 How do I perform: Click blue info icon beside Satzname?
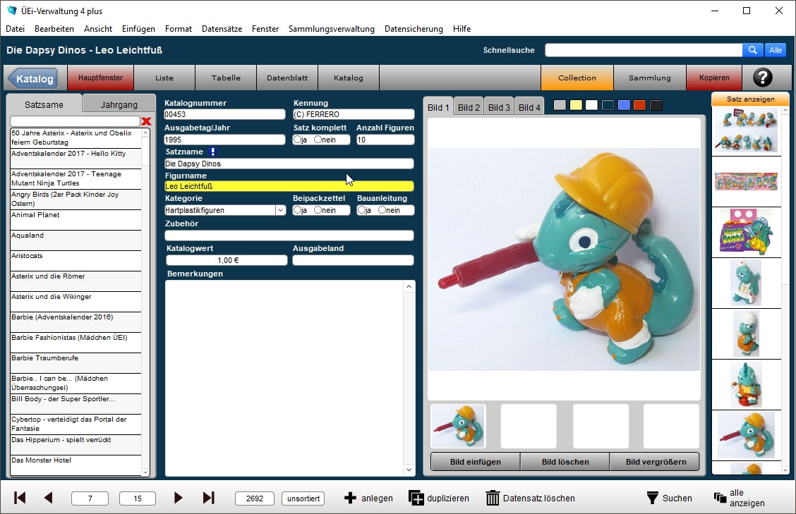click(x=213, y=152)
